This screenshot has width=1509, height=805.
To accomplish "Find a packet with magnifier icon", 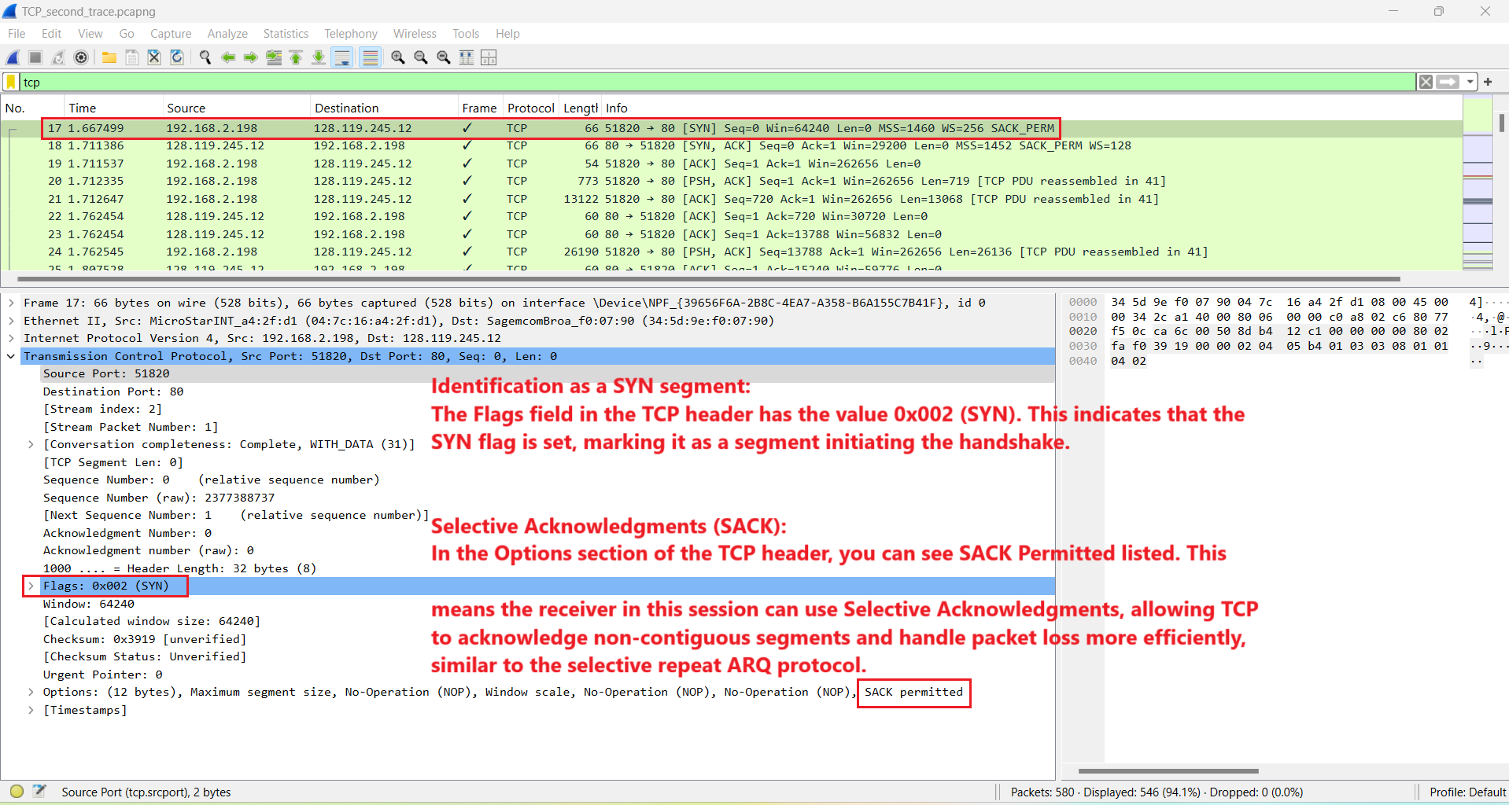I will [205, 57].
